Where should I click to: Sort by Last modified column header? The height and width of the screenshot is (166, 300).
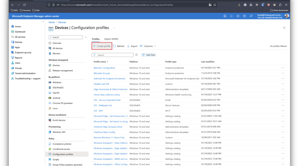[208, 62]
